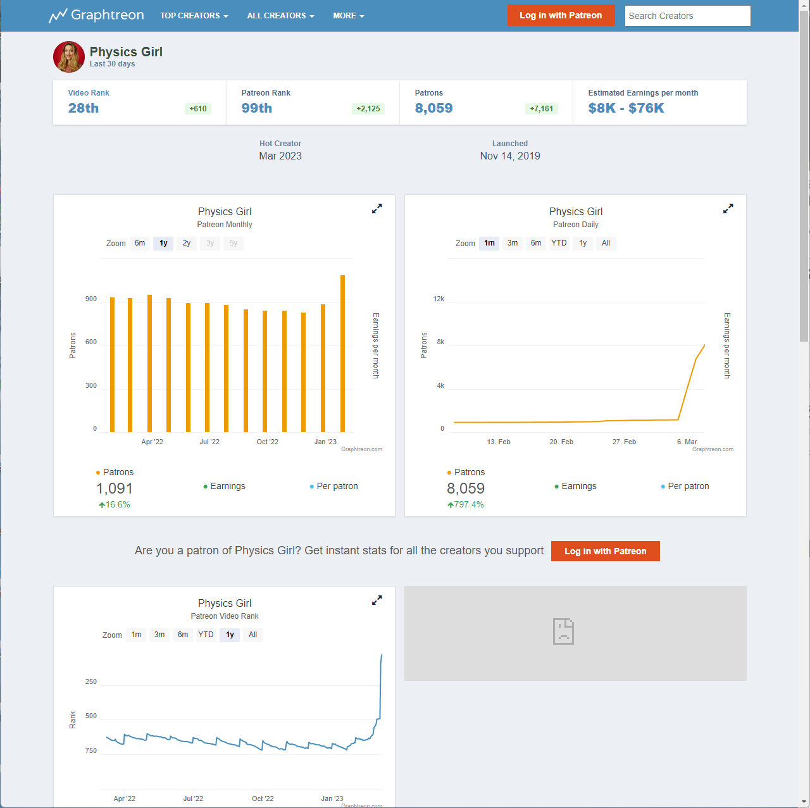
Task: Toggle Earnings series in Daily chart legend
Action: (x=575, y=486)
